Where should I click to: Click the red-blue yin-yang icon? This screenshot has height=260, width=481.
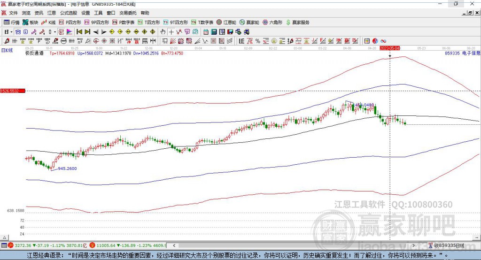coord(375,41)
